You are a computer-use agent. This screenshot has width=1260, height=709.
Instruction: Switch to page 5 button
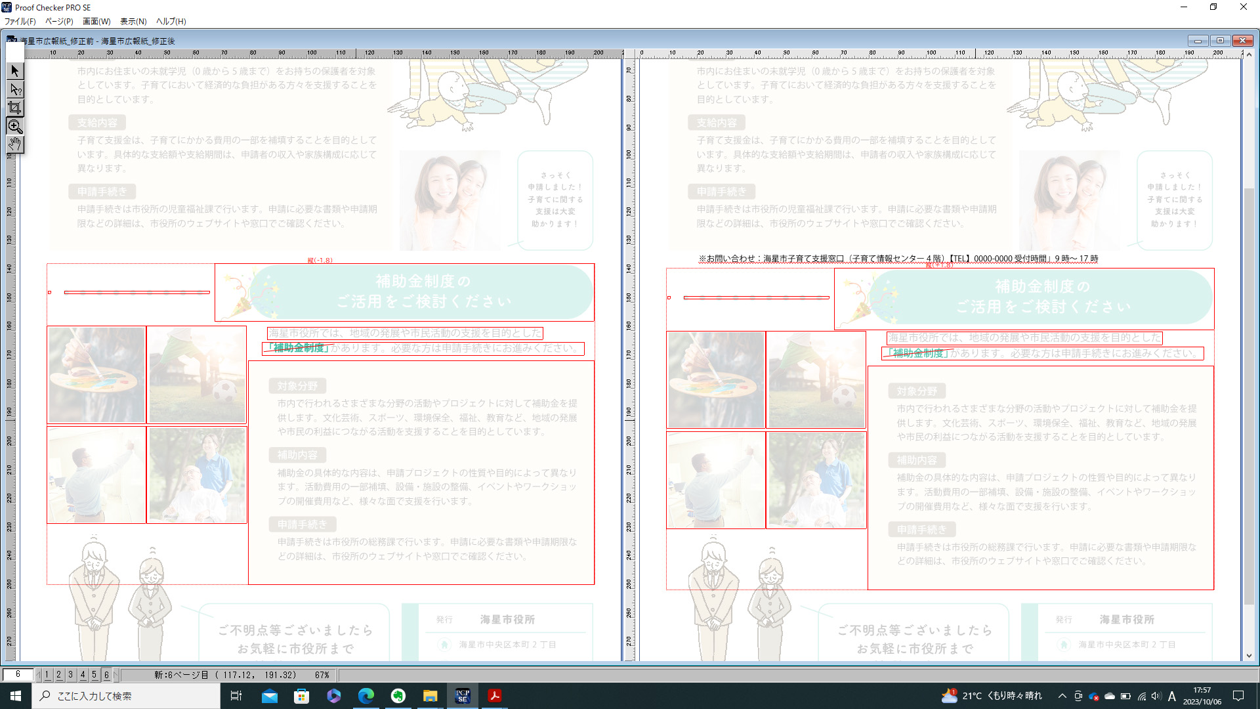(x=94, y=674)
